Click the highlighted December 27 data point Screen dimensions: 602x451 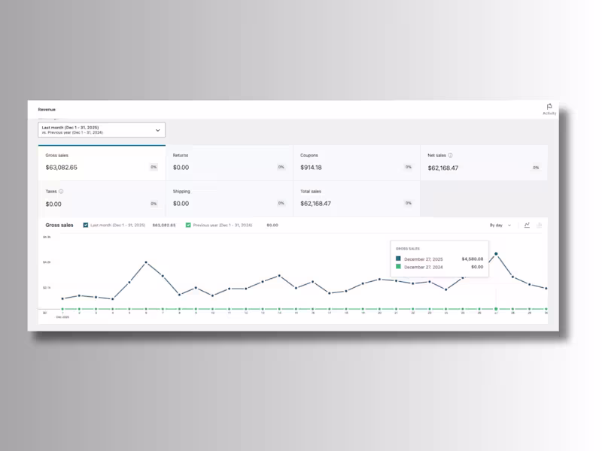coord(497,255)
